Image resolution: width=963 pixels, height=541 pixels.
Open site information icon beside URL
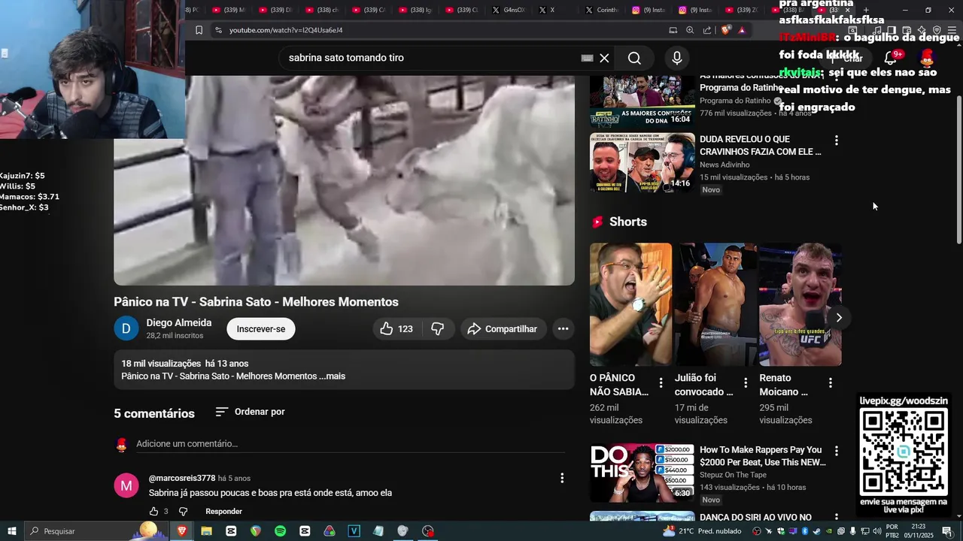coord(218,30)
